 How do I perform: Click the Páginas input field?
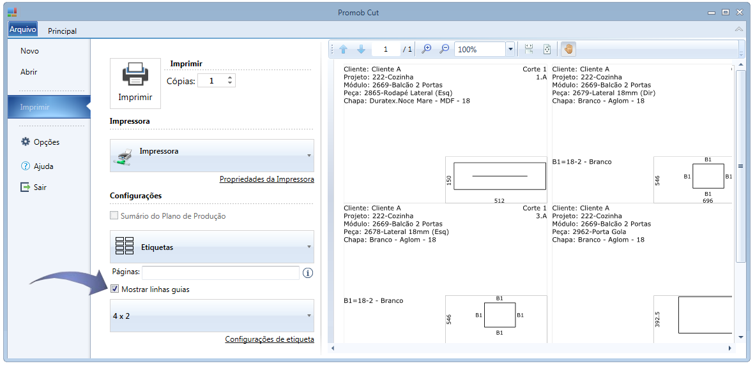220,273
